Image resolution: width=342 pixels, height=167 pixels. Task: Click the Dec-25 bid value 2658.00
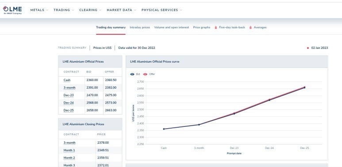click(x=92, y=110)
